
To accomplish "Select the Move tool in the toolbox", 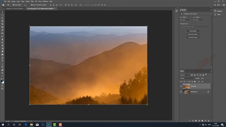I will pyautogui.click(x=2, y=12).
